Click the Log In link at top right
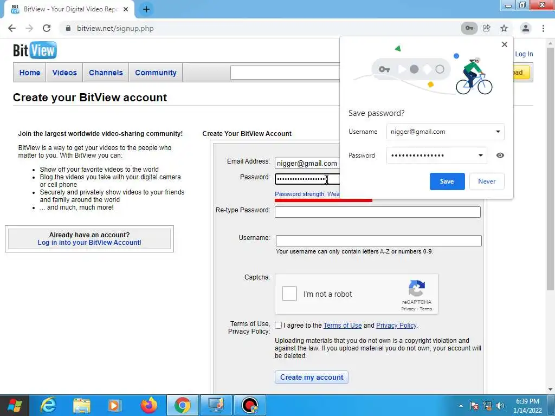This screenshot has width=555, height=416. pyautogui.click(x=524, y=54)
